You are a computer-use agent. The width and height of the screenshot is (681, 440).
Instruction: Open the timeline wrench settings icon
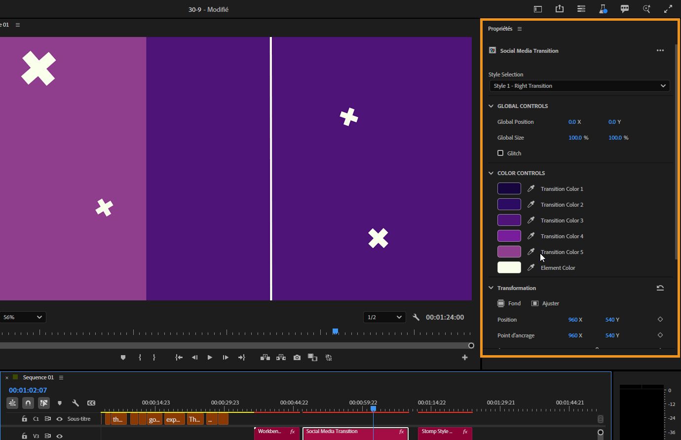76,403
